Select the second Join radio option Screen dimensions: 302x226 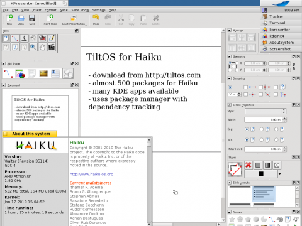(x=262, y=139)
